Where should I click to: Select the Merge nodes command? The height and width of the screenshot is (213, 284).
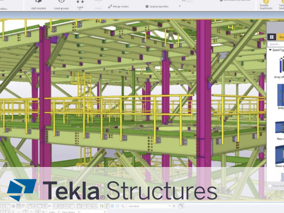click(119, 7)
